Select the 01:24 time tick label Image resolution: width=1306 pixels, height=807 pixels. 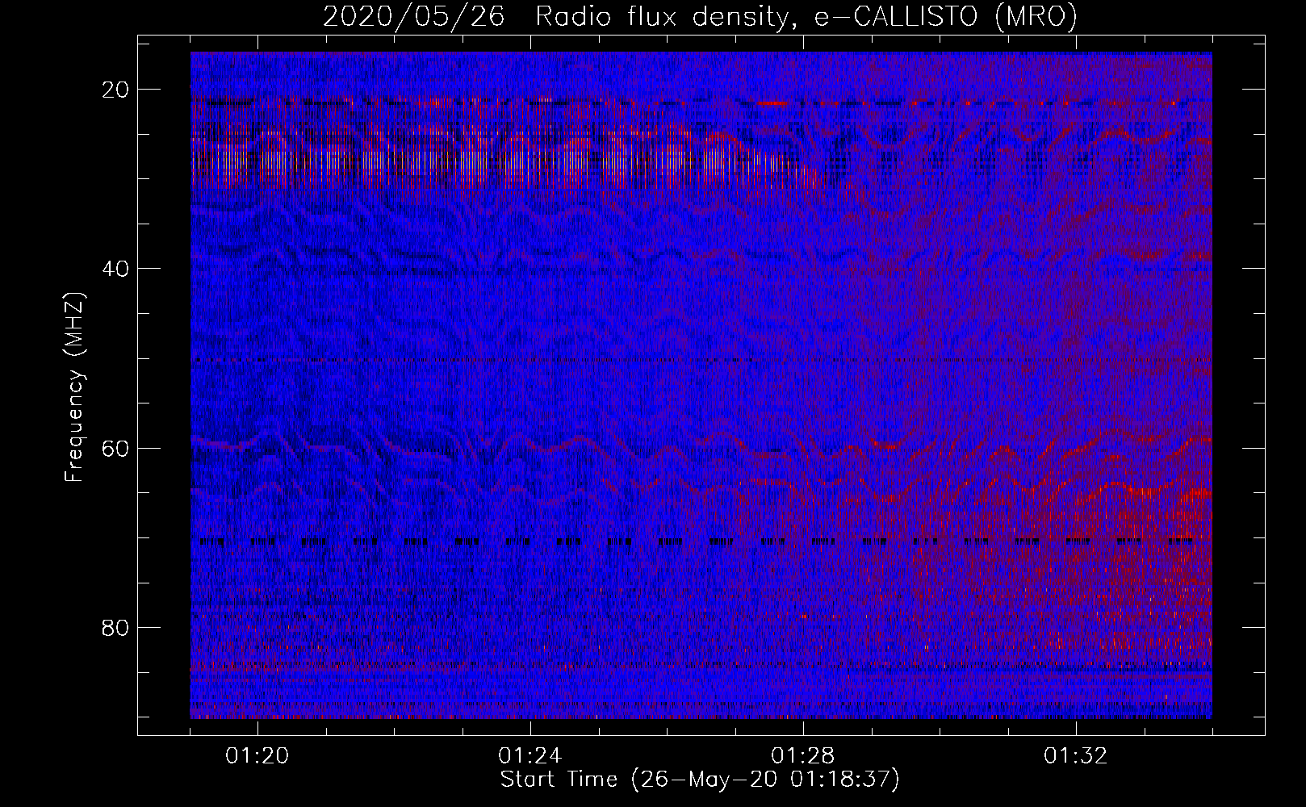click(x=530, y=756)
